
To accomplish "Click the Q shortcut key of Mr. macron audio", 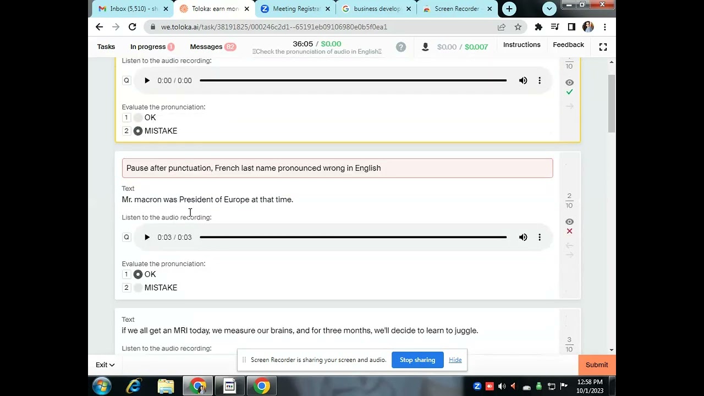I will pyautogui.click(x=127, y=237).
